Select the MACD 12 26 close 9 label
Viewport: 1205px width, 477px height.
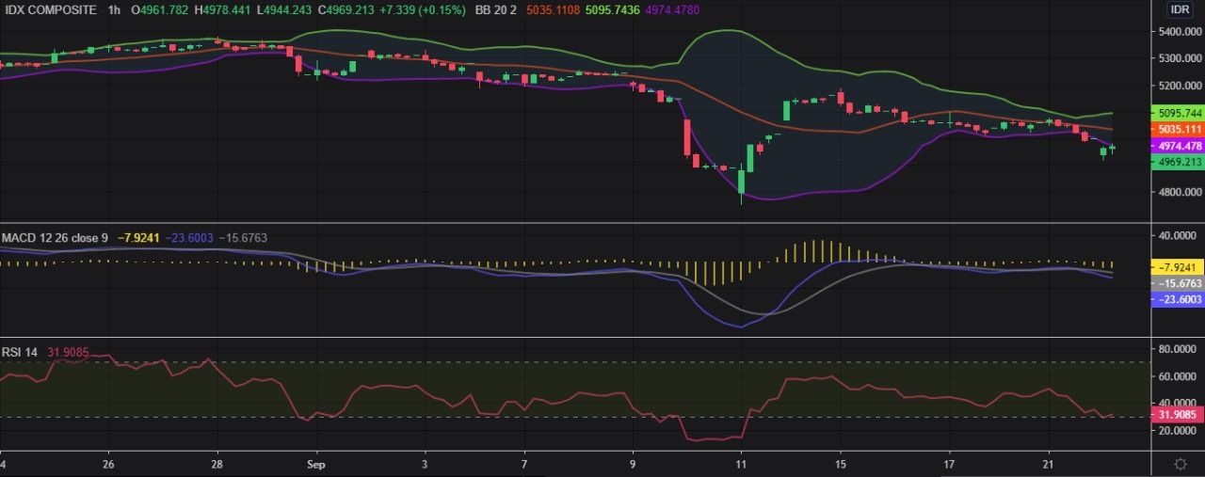tap(55, 238)
